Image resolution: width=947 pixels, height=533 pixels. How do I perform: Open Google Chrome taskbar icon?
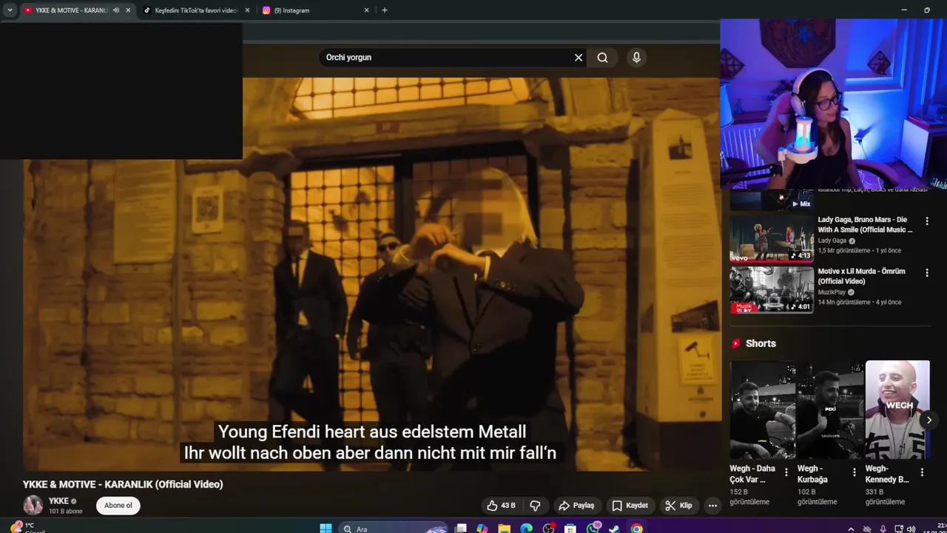636,529
